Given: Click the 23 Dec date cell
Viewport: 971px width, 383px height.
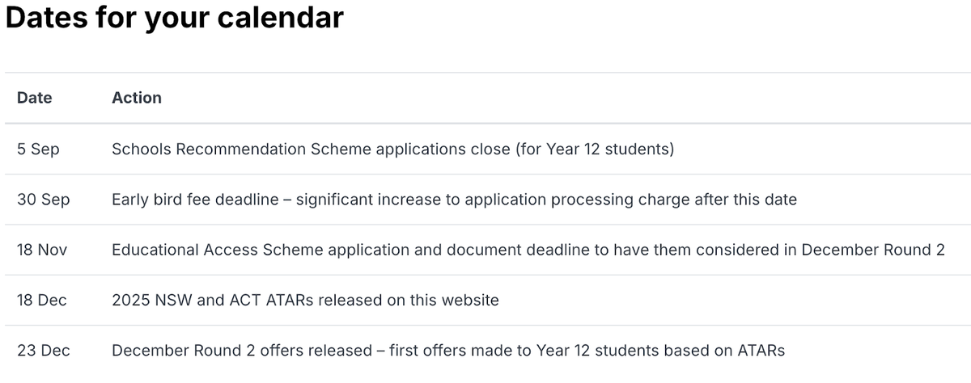Looking at the screenshot, I should point(44,351).
